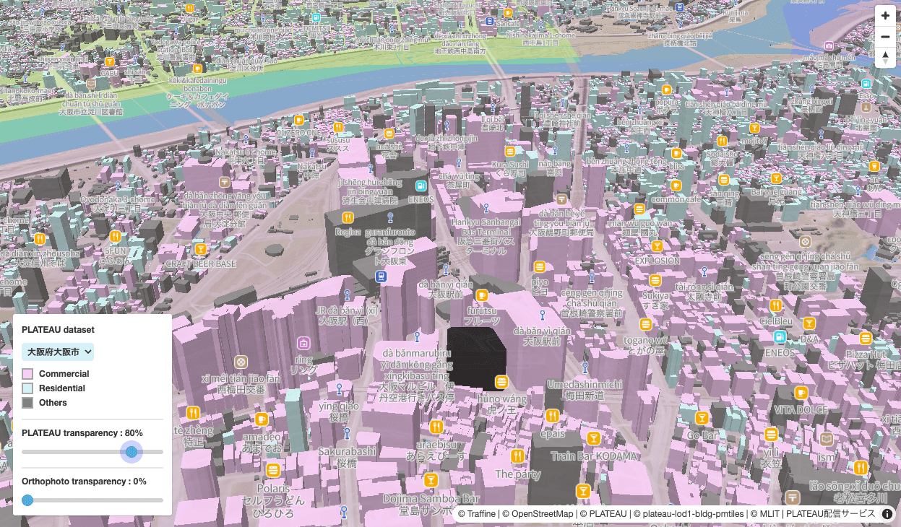Open the PLATEAU配信サービス link
The image size is (901, 527).
pos(831,514)
